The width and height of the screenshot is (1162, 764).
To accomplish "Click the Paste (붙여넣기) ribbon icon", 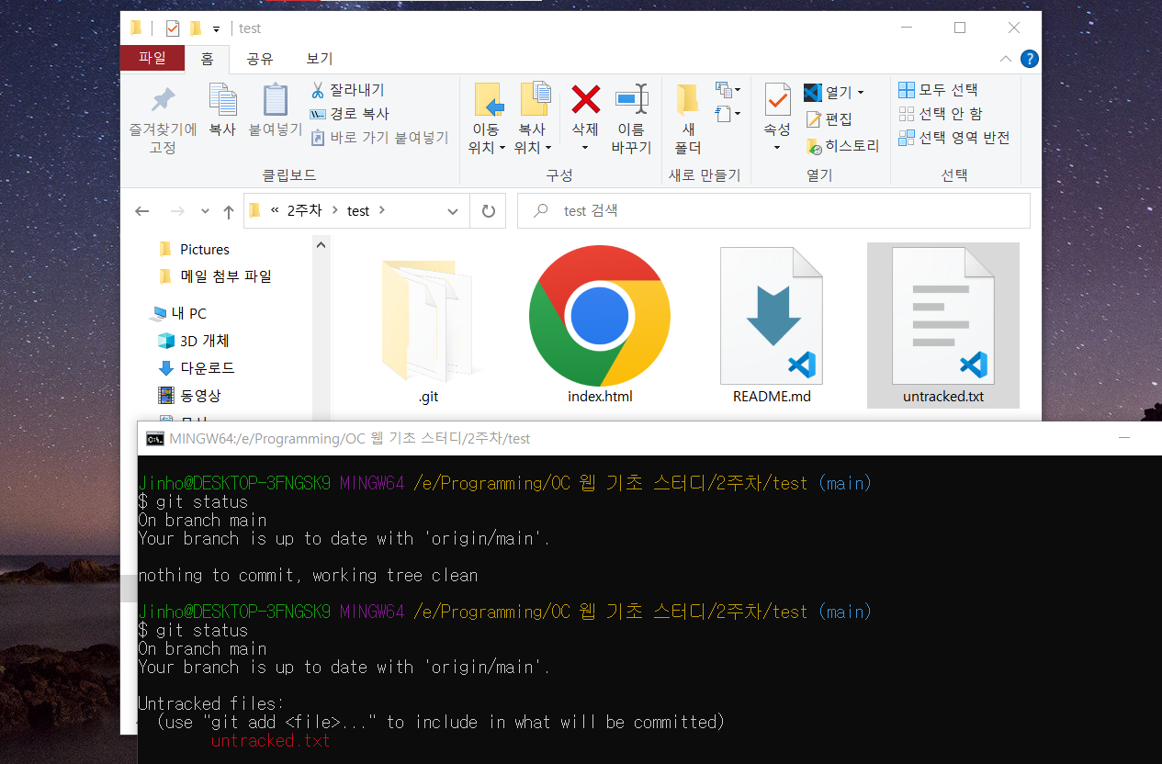I will pyautogui.click(x=276, y=99).
